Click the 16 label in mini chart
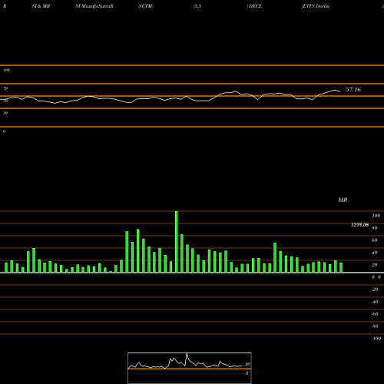The height and width of the screenshot is (384, 384). [x=247, y=364]
